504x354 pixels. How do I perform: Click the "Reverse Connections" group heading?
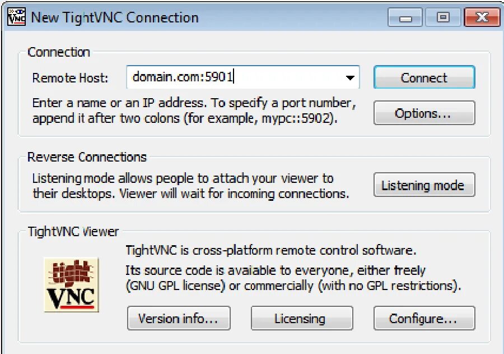coord(87,157)
